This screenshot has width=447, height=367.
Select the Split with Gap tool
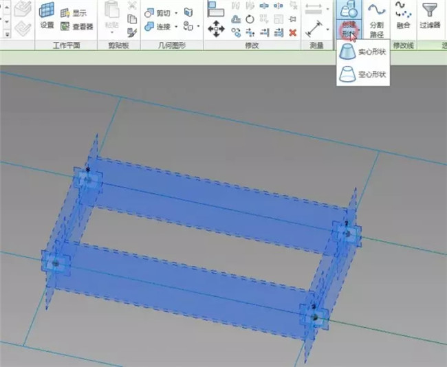pos(279,5)
